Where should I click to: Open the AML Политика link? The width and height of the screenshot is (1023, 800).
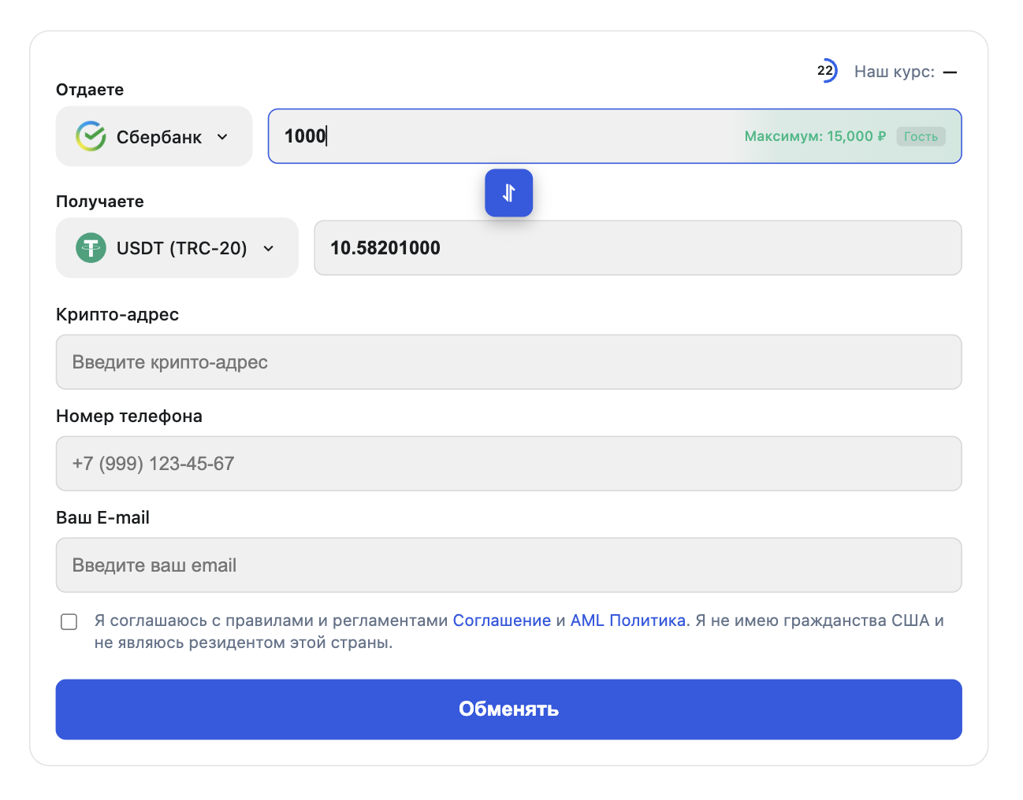(628, 620)
